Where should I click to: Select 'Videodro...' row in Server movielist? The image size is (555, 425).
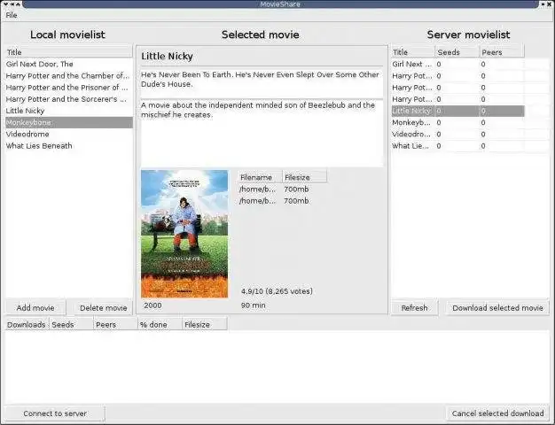(457, 134)
